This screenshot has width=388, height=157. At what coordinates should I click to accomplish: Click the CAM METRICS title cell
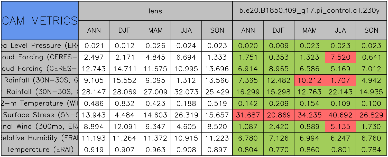pyautogui.click(x=40, y=21)
